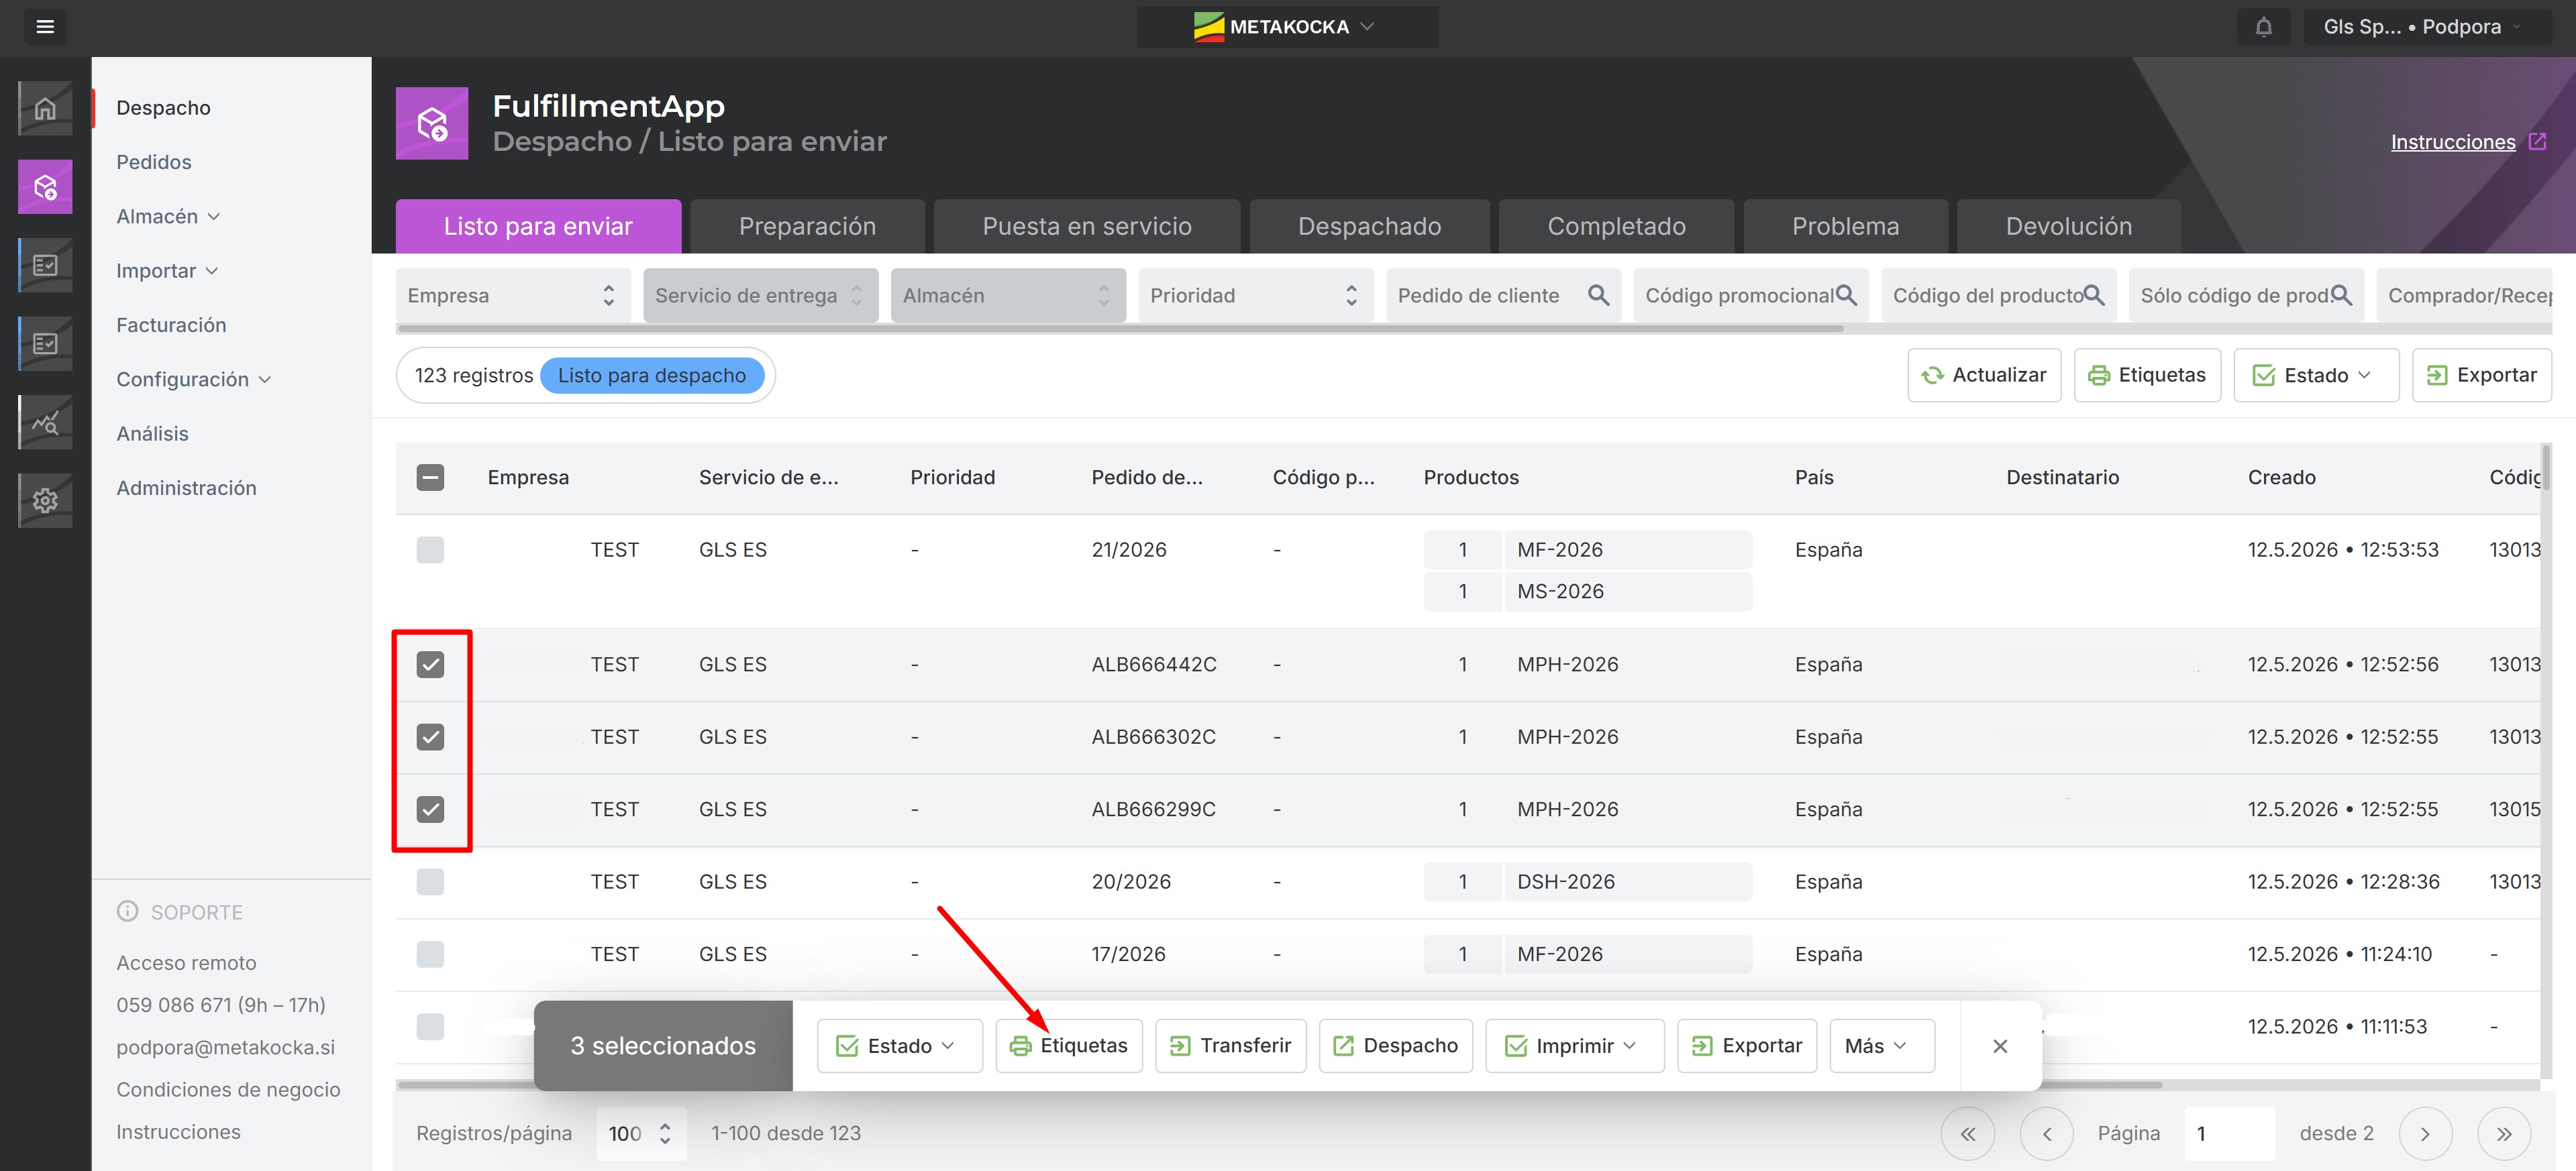
Task: Open the third rail checklist icon
Action: tap(45, 265)
